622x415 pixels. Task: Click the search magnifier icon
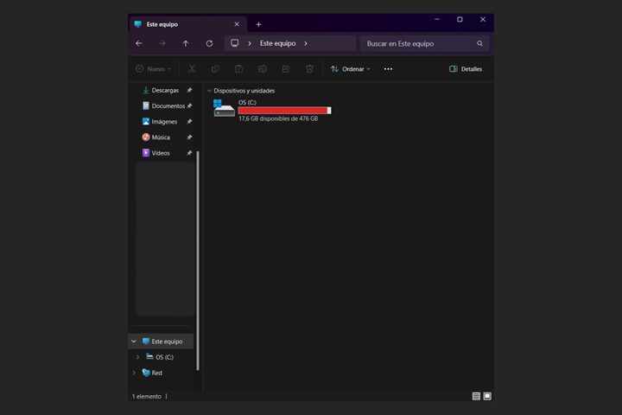tap(480, 43)
